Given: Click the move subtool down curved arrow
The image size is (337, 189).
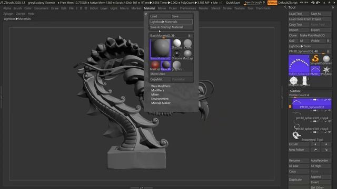Looking at the screenshot, I should click(x=326, y=150).
